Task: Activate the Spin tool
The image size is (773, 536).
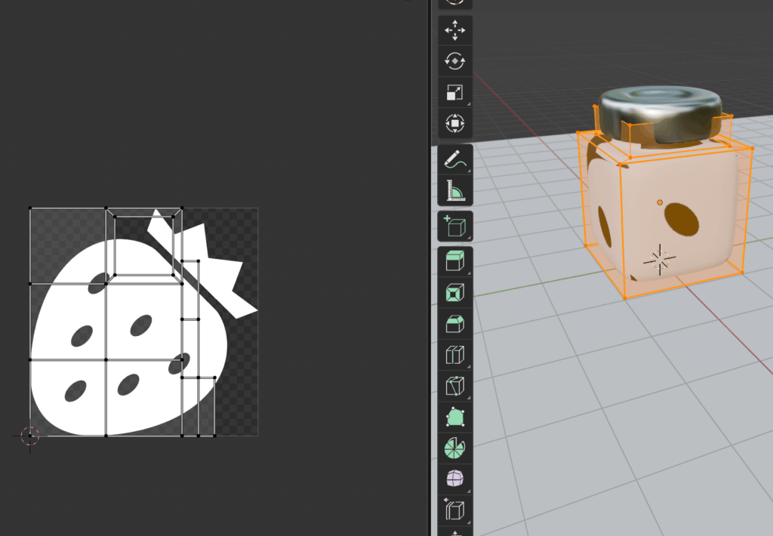Action: pos(454,447)
